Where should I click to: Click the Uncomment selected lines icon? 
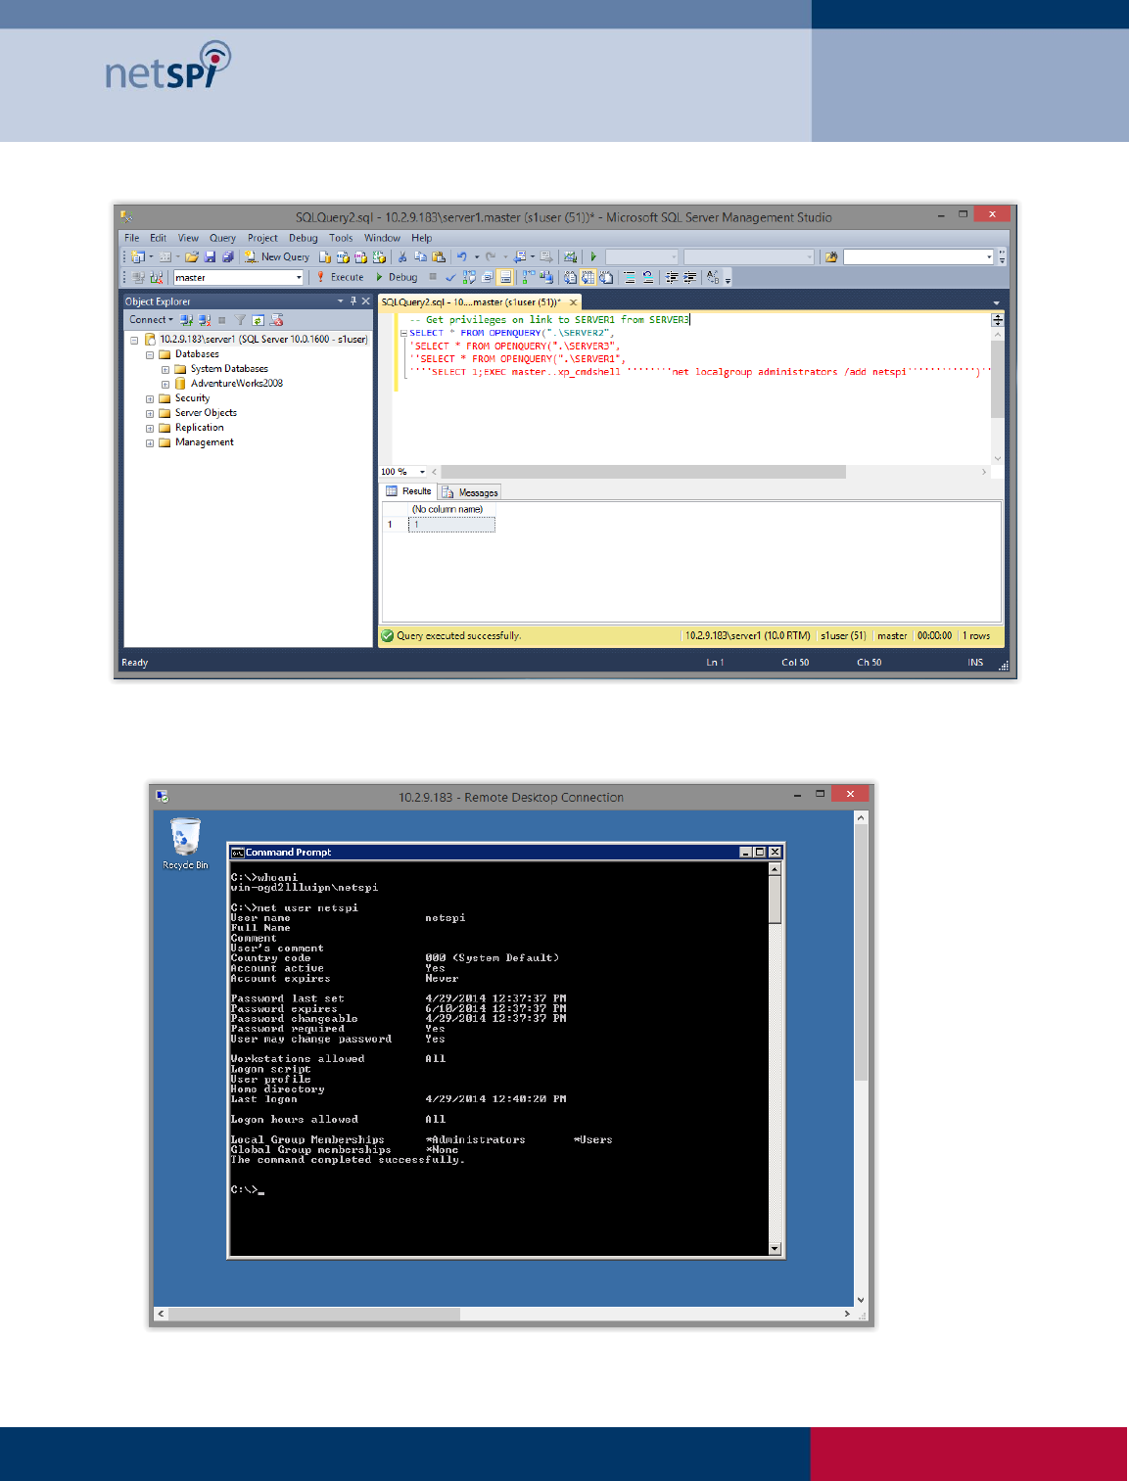click(x=648, y=277)
